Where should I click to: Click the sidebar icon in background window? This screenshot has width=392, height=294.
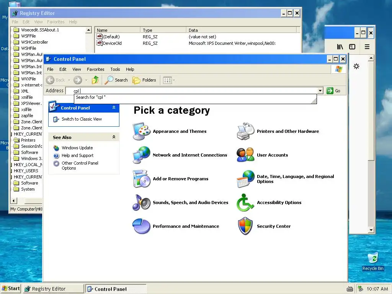tap(352, 47)
